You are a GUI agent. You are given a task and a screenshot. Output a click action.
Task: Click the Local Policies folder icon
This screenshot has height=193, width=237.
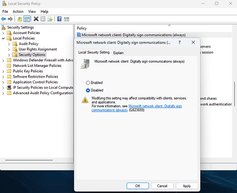pyautogui.click(x=9, y=38)
